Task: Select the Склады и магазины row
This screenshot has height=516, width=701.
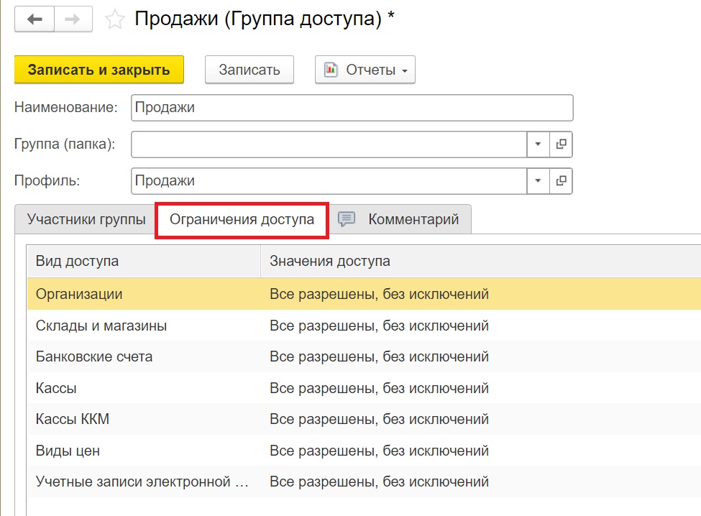Action: click(x=364, y=326)
